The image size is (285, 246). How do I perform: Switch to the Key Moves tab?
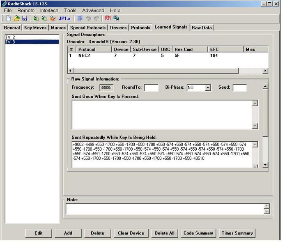pyautogui.click(x=35, y=28)
